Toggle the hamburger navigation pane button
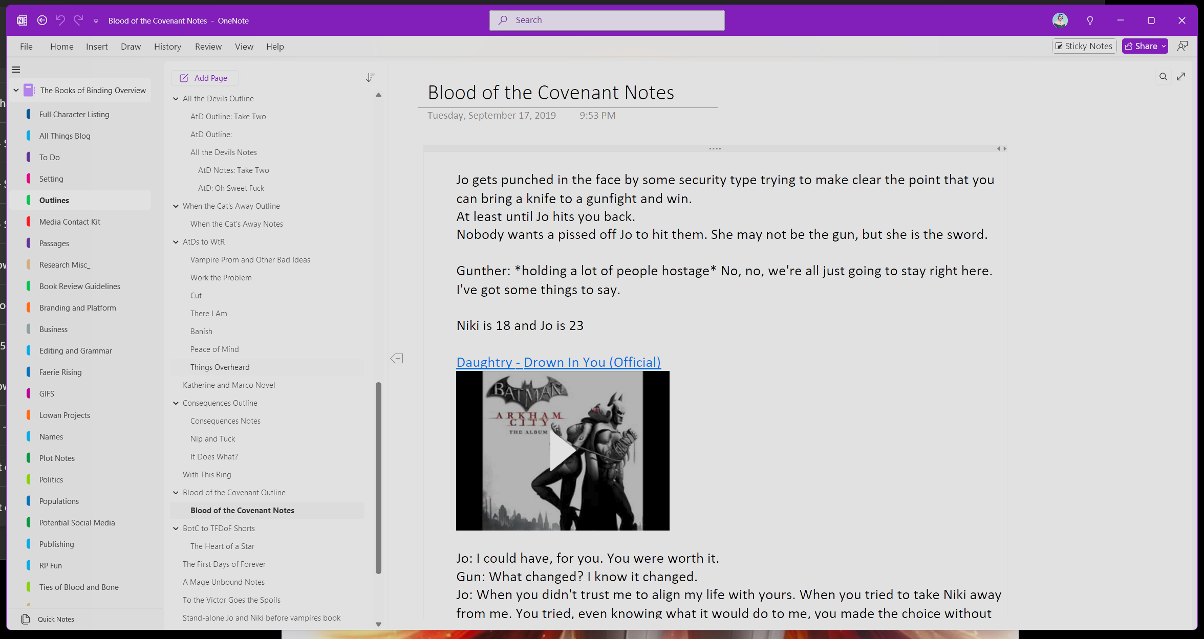The height and width of the screenshot is (639, 1204). 16,70
